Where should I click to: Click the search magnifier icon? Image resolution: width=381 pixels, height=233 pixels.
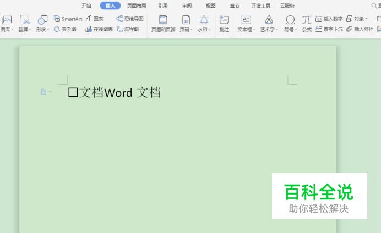click(374, 5)
